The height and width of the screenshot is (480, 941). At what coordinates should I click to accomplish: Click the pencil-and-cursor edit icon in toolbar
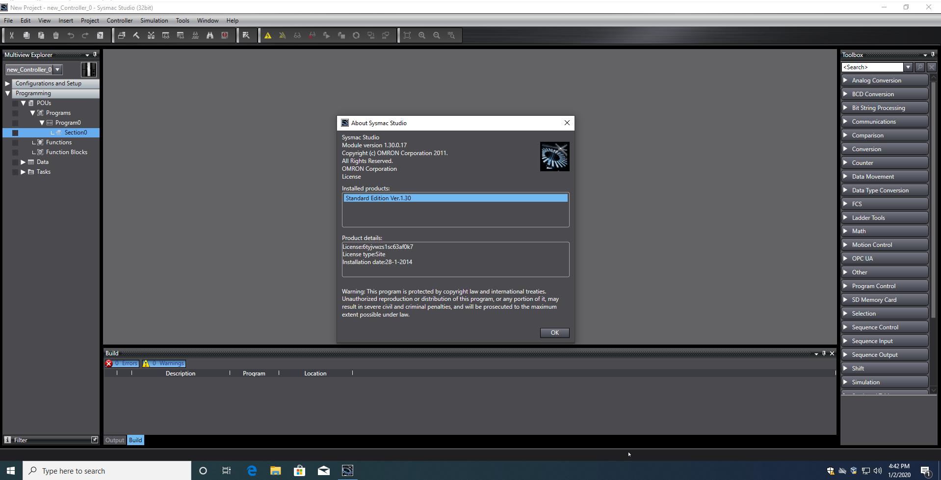[x=246, y=35]
